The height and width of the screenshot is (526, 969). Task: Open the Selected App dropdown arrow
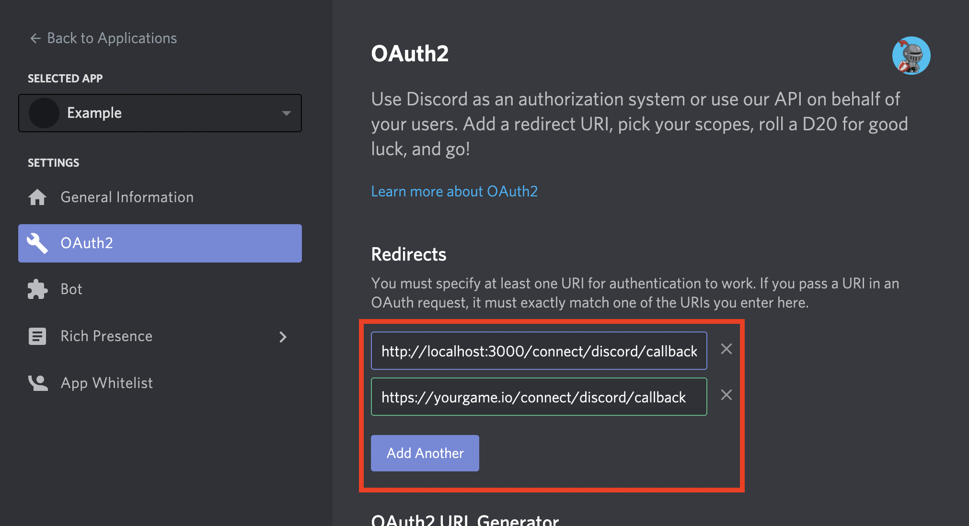click(286, 113)
